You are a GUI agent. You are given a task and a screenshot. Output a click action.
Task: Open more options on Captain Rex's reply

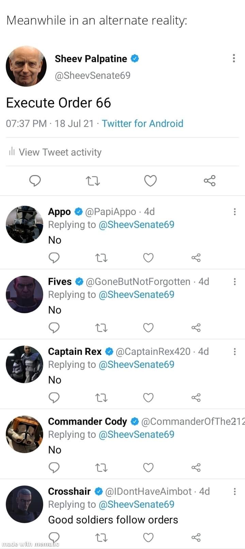(234, 352)
